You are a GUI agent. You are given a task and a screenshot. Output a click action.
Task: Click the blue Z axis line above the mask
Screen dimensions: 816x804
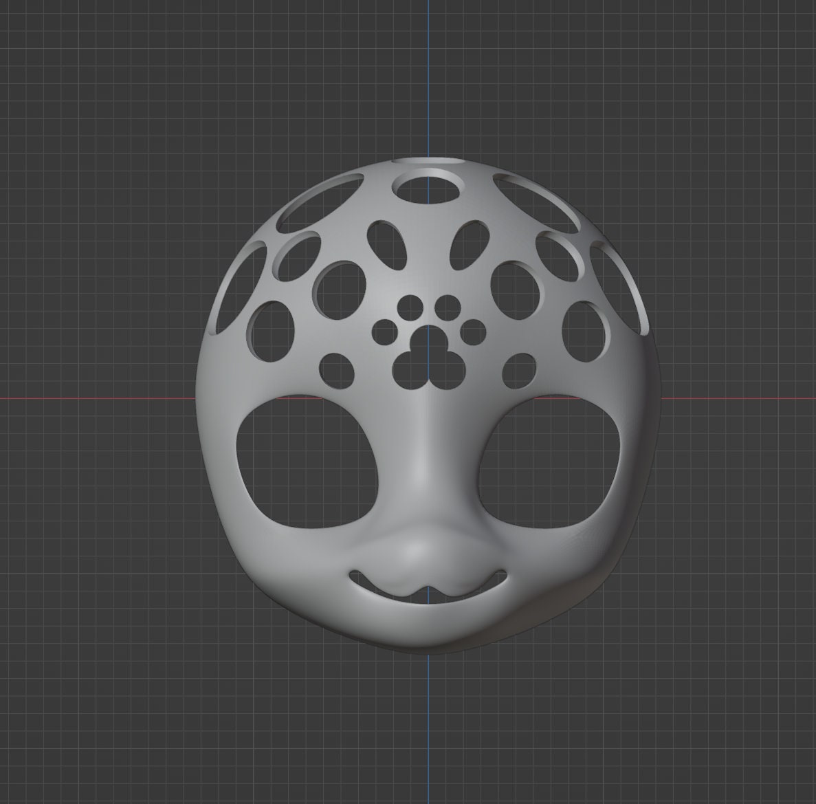[428, 78]
